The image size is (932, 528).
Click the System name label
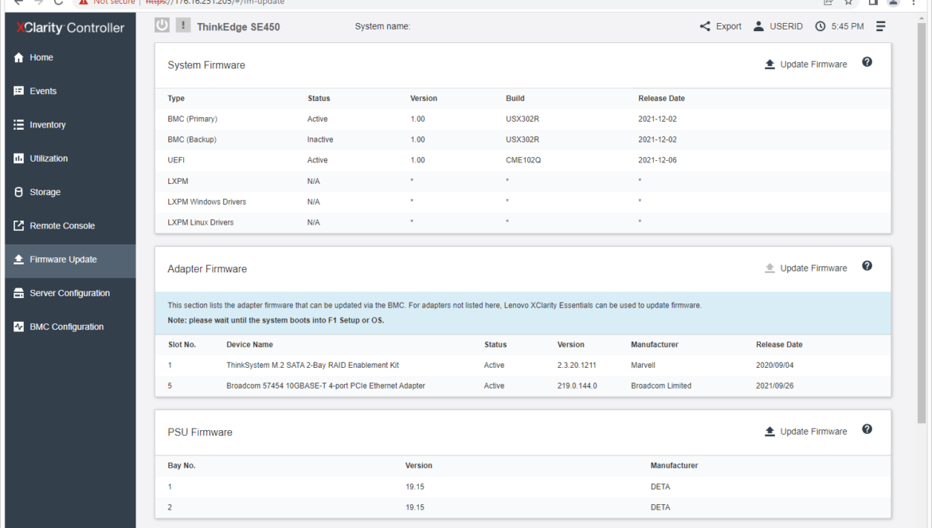pyautogui.click(x=382, y=26)
